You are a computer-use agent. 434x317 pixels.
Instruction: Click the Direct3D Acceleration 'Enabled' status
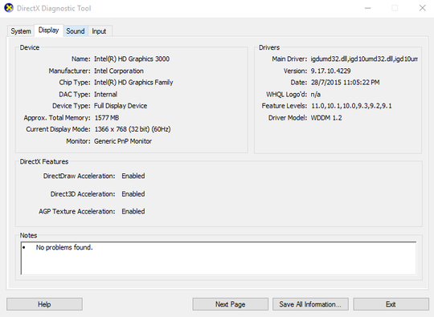tap(133, 194)
